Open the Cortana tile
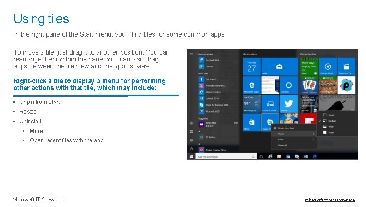Viewport: 366px width, 207px height. pyautogui.click(x=288, y=85)
